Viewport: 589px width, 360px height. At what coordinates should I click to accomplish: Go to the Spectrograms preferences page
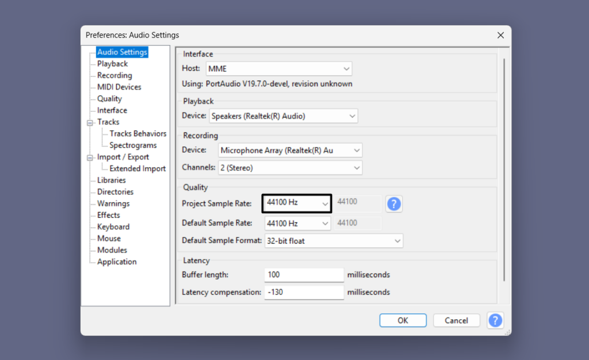tap(133, 145)
